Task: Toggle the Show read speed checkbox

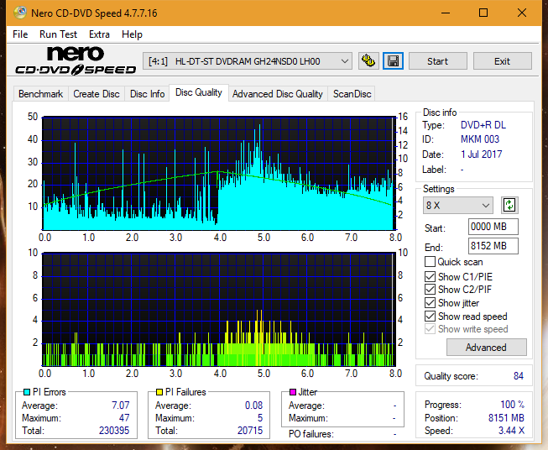Action: 430,316
